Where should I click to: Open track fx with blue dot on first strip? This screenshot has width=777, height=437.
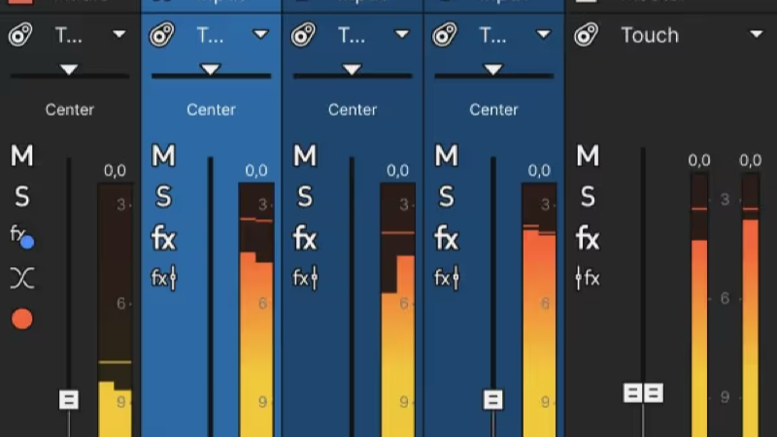click(21, 236)
